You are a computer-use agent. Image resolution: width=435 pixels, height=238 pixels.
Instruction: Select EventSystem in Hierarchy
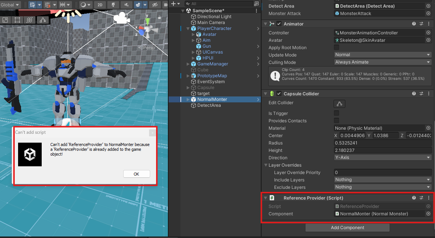[211, 82]
